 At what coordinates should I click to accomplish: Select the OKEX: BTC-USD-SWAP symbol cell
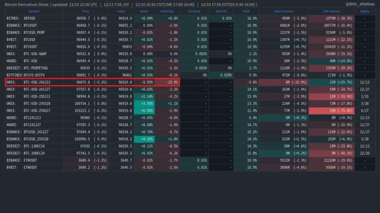coord(34,54)
